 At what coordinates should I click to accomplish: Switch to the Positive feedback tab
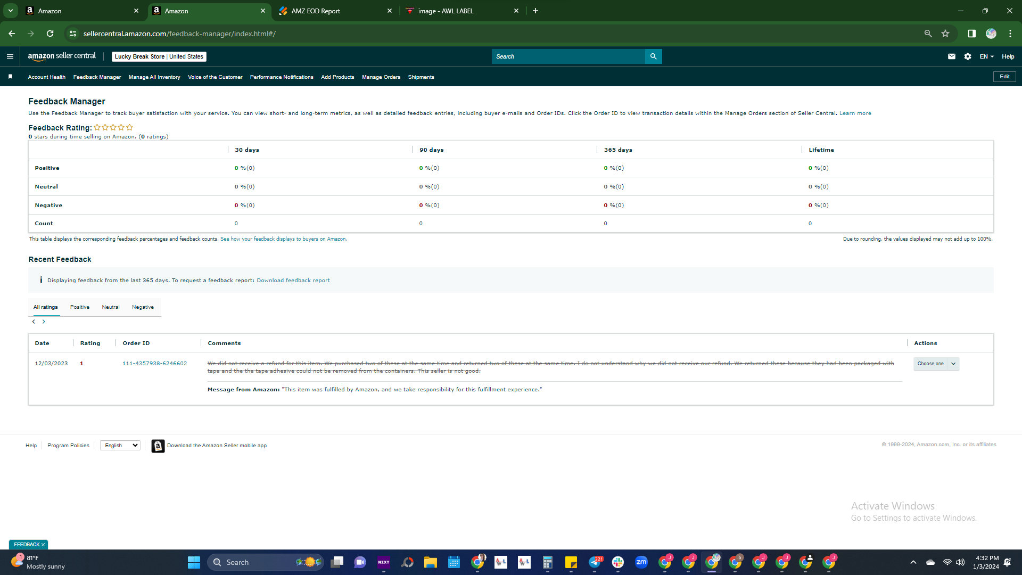(80, 307)
